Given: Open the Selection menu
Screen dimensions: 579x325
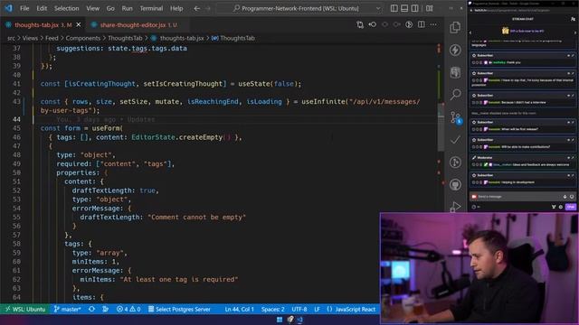Looking at the screenshot, I should coord(66,8).
